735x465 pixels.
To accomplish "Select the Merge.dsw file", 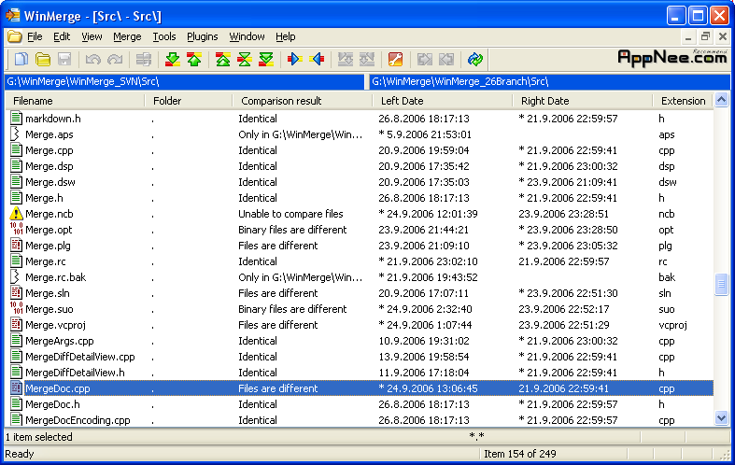I will 50,182.
